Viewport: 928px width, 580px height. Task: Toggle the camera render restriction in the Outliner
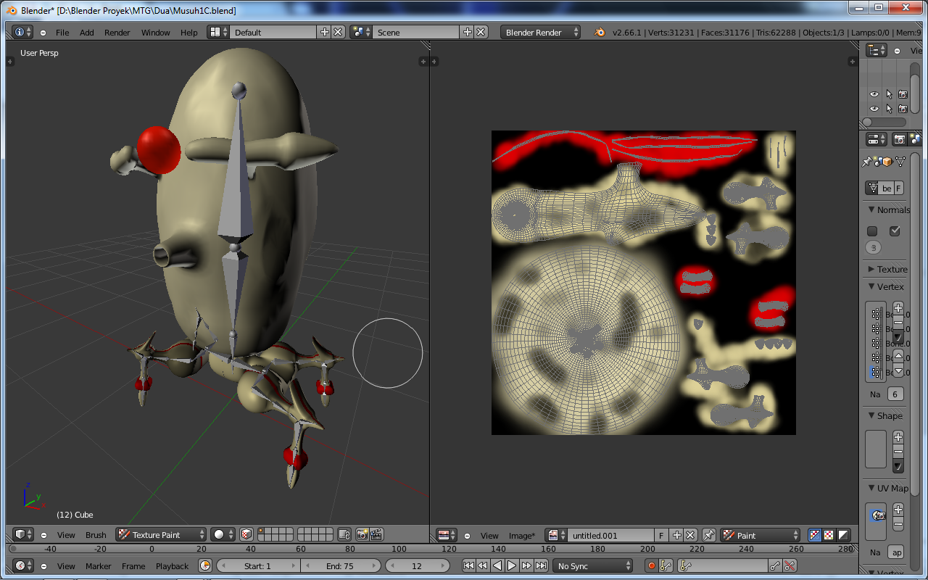tap(903, 94)
